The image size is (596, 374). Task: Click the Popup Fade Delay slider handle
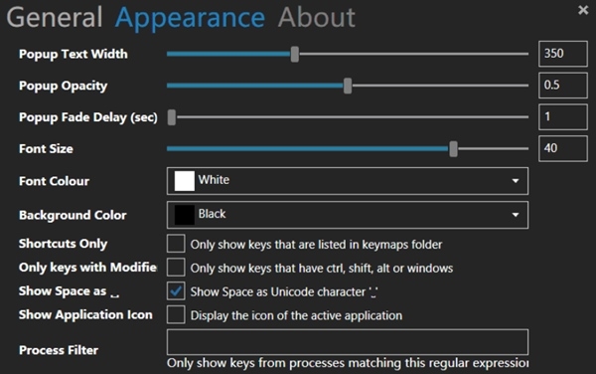coord(172,117)
